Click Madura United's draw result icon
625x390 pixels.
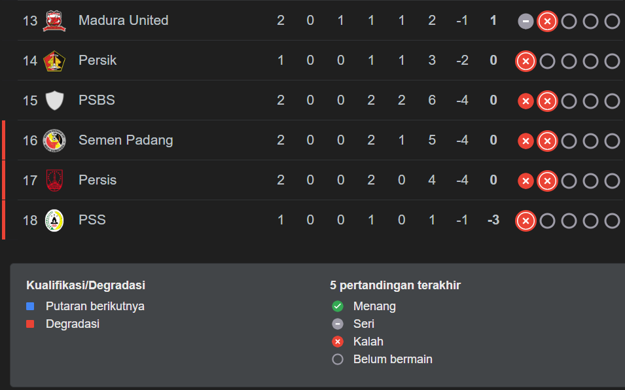526,22
